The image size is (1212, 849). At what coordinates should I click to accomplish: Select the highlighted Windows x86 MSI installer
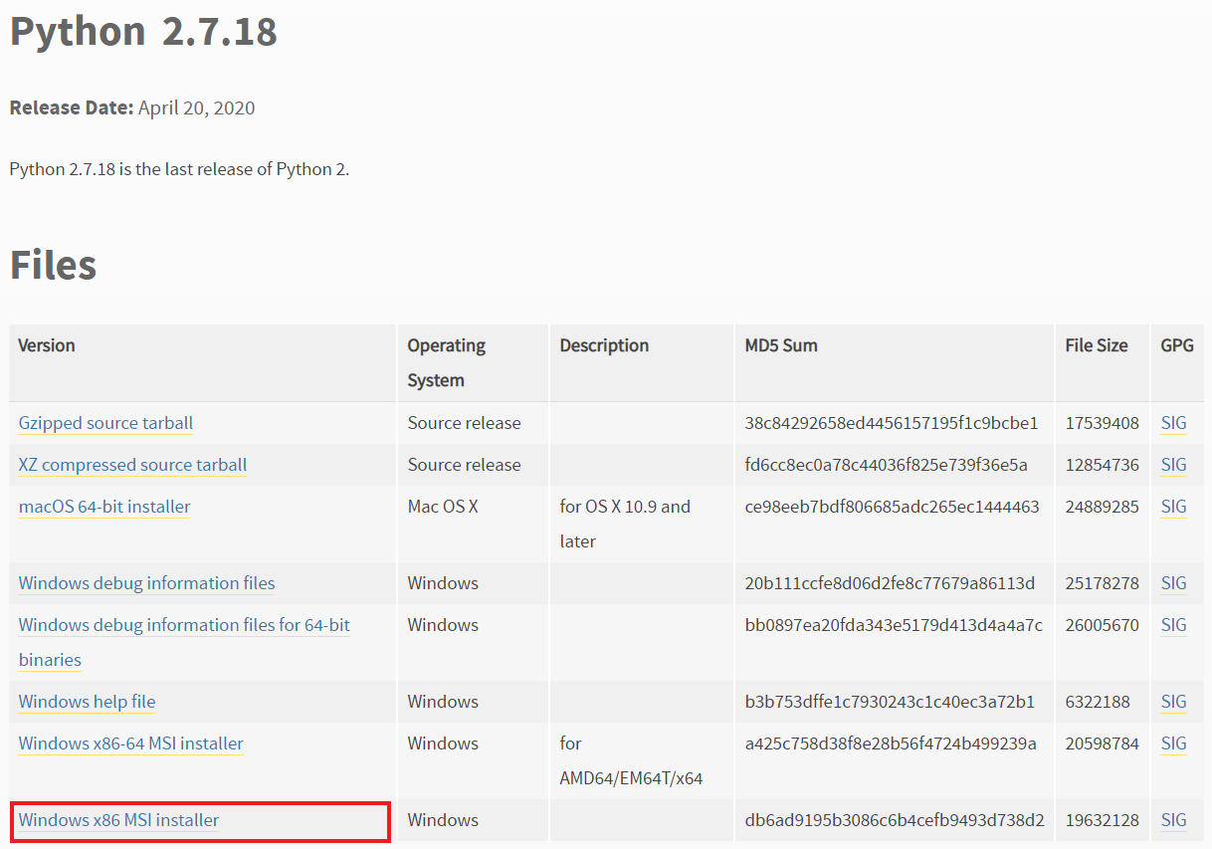tap(117, 819)
